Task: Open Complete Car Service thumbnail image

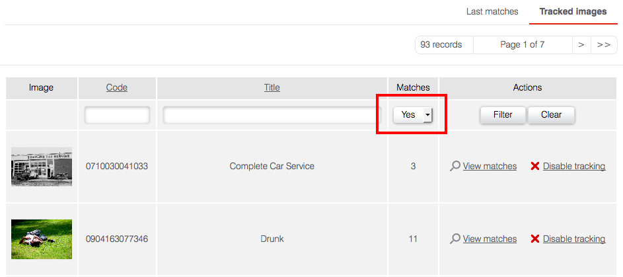Action: [42, 167]
